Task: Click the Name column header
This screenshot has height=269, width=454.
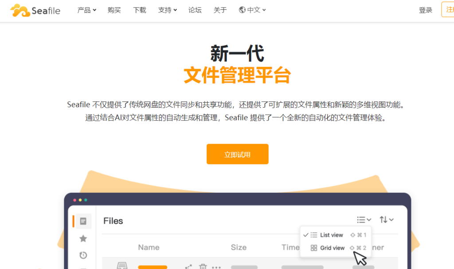Action: tap(149, 247)
